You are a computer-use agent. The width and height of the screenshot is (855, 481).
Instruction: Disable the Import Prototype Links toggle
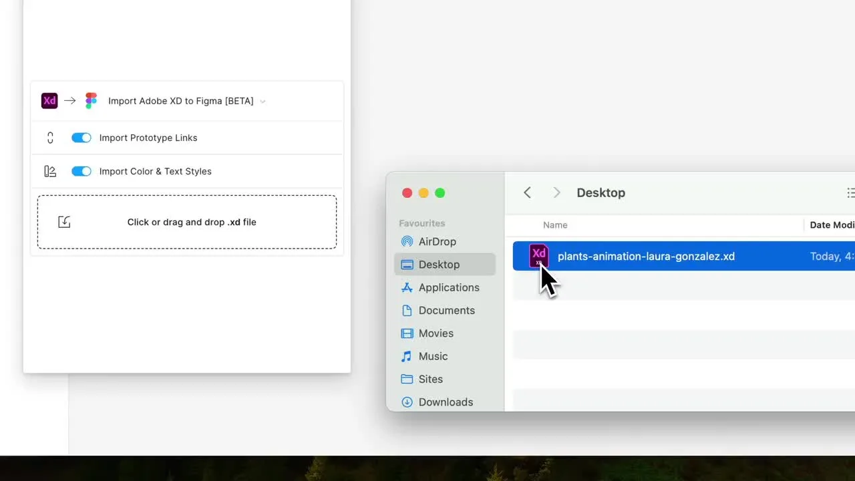[x=81, y=138]
